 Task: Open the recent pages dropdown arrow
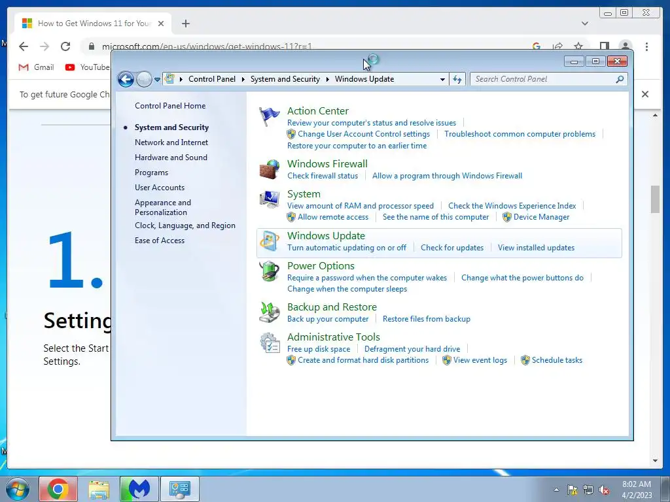click(157, 79)
